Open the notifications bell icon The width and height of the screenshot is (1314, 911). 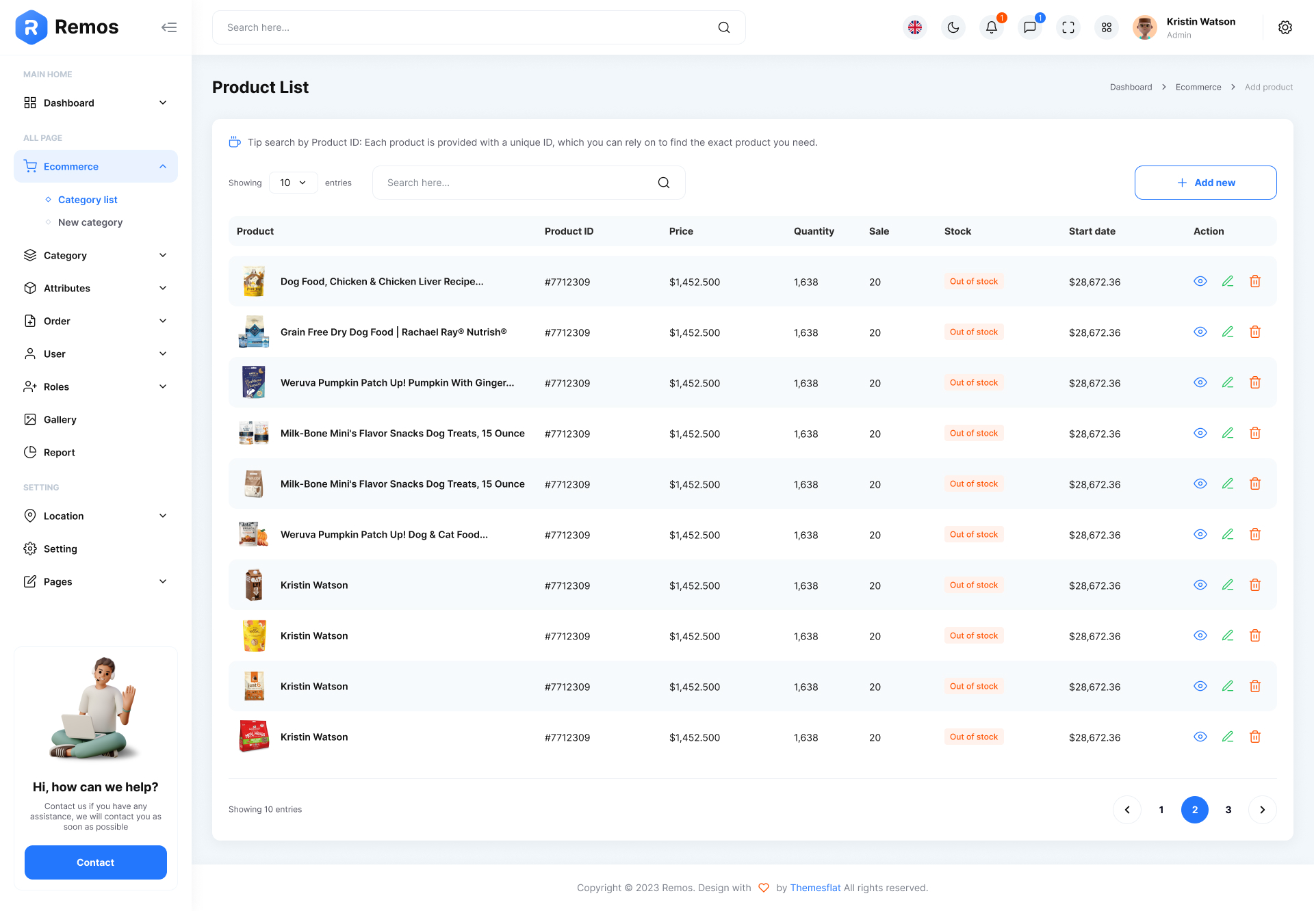pos(991,27)
